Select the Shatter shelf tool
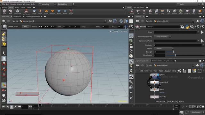The height and width of the screenshot is (115, 205). 181,12
